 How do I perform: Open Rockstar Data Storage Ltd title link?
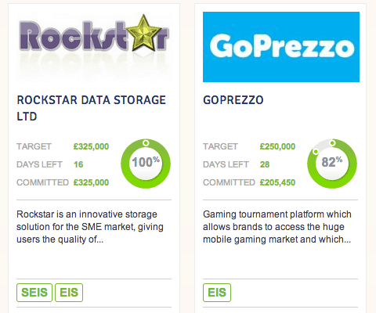[x=91, y=108]
